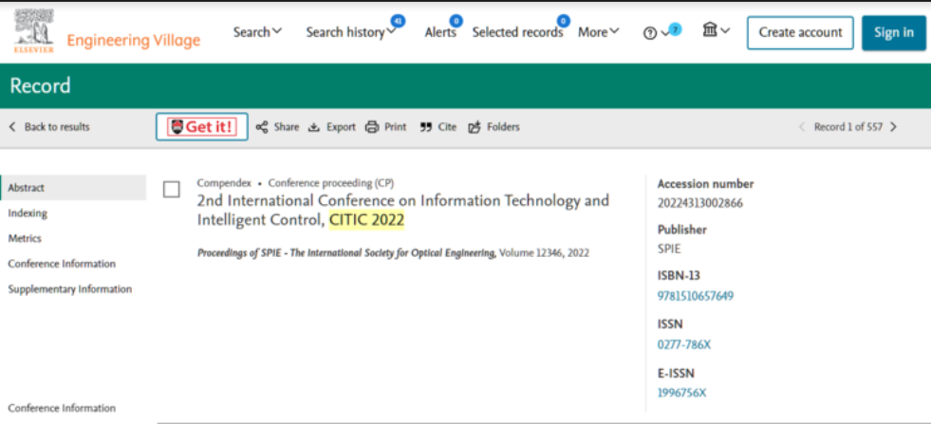Open the Metrics section
The height and width of the screenshot is (424, 931).
coord(25,238)
